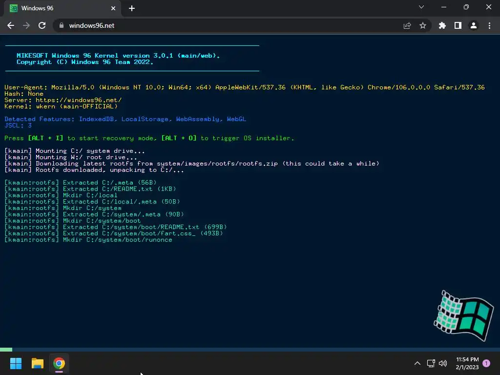The width and height of the screenshot is (500, 375).
Task: Open the network status tray icon
Action: [431, 363]
